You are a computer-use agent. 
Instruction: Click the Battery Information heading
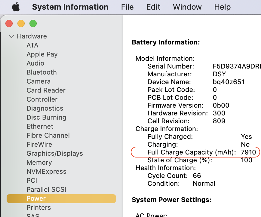point(166,42)
